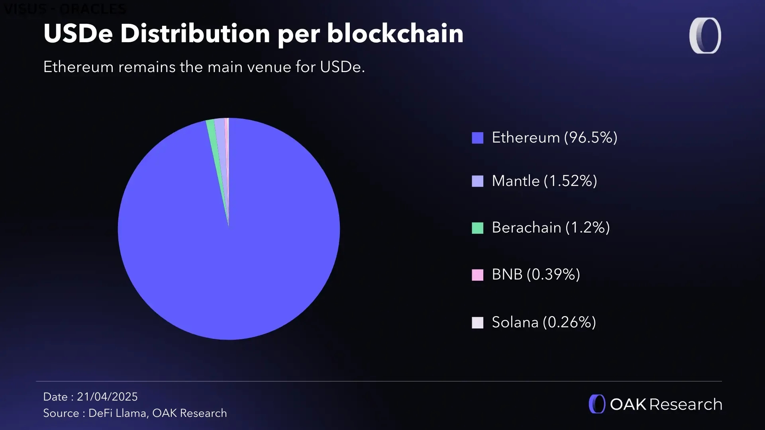Select the Berachain (1.2%) legend label
This screenshot has width=765, height=430.
[x=551, y=227]
